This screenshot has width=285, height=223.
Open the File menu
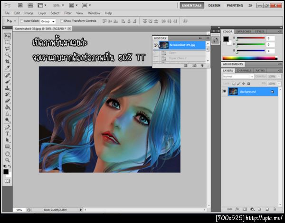[x=7, y=13]
